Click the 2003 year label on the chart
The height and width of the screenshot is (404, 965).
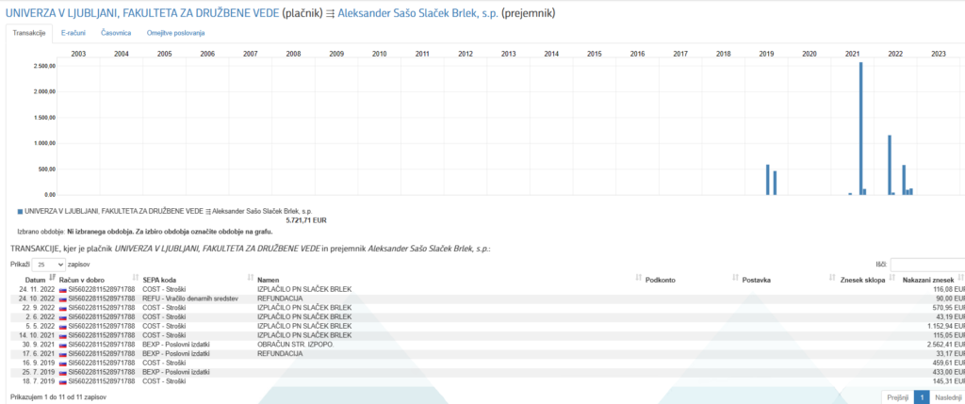79,54
